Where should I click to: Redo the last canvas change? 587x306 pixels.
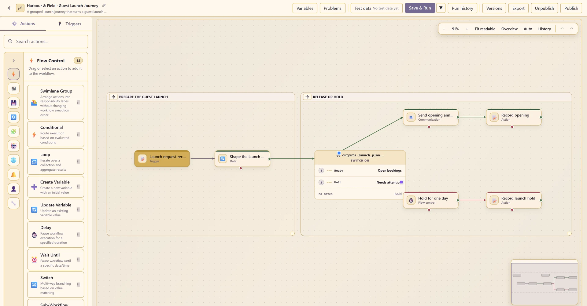click(x=572, y=29)
